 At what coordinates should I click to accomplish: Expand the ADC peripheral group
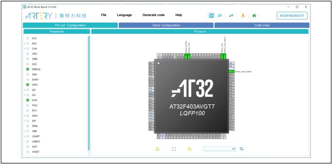click(x=25, y=44)
